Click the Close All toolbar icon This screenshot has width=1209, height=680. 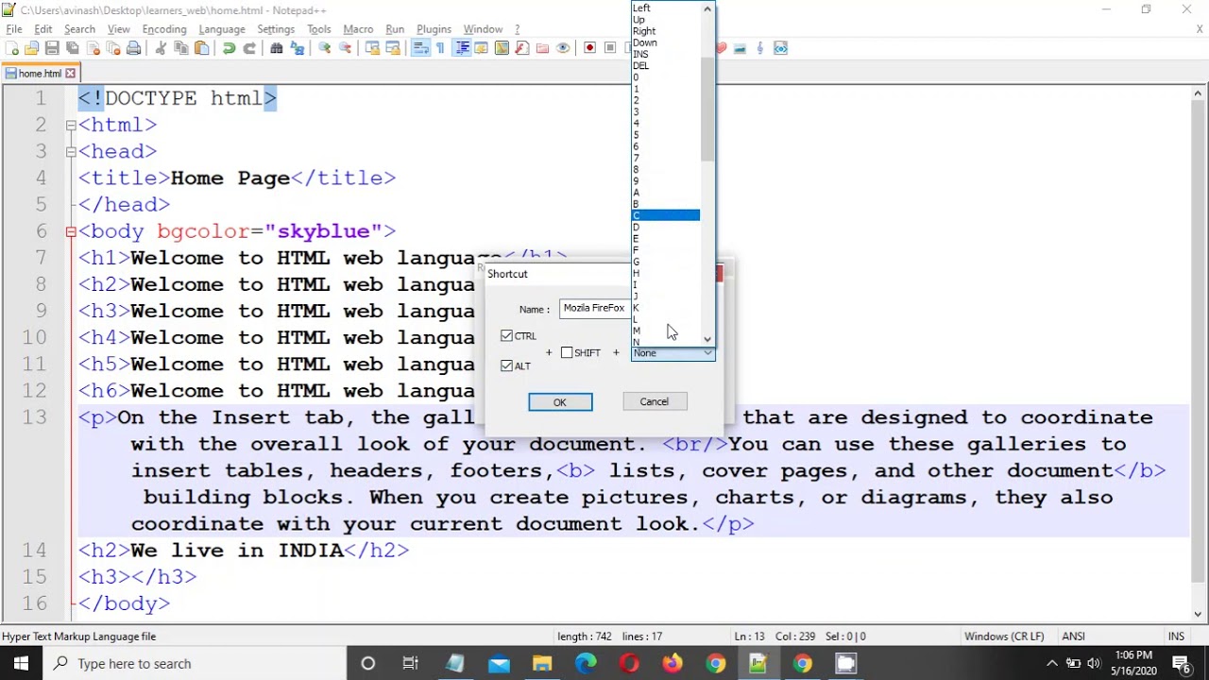pos(113,48)
